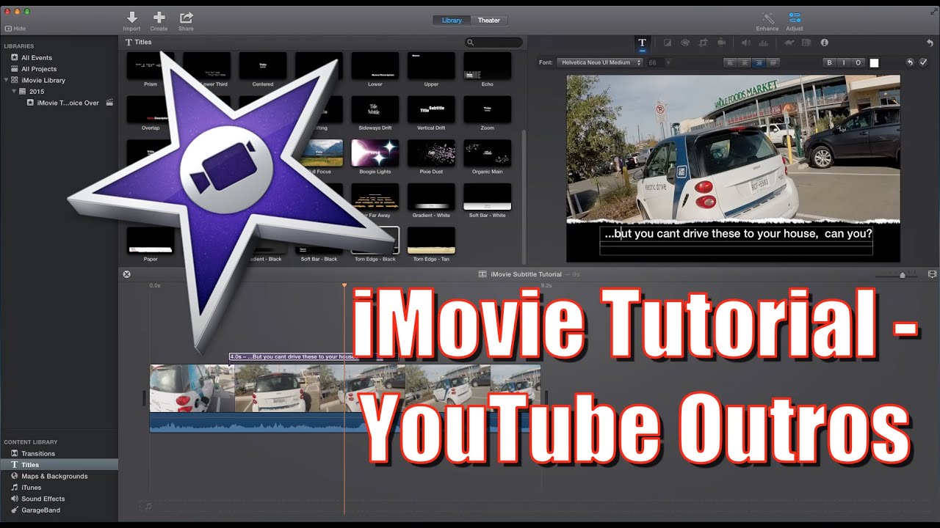Open the Font name dropdown

[x=599, y=63]
